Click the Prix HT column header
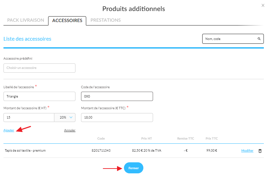Image resolution: width=268 pixels, height=183 pixels. click(147, 139)
